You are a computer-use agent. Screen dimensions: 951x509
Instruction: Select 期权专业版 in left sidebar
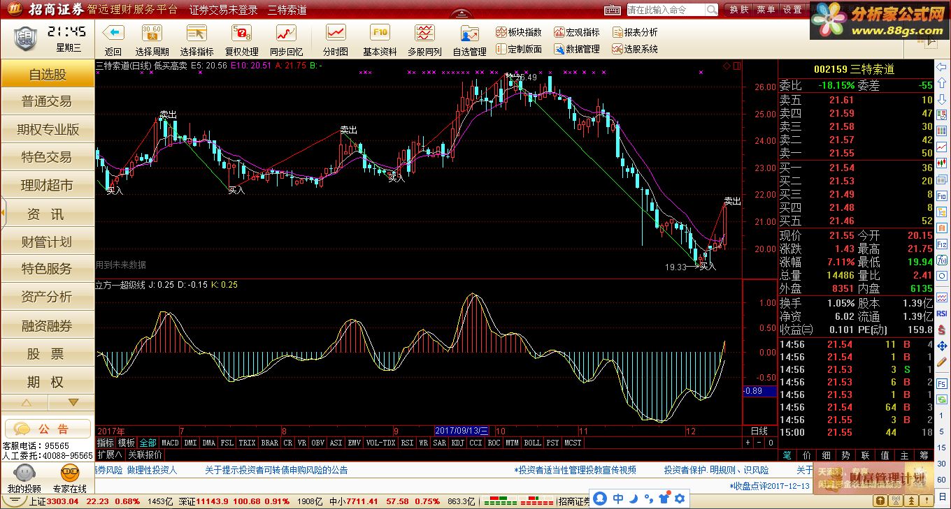pyautogui.click(x=48, y=129)
